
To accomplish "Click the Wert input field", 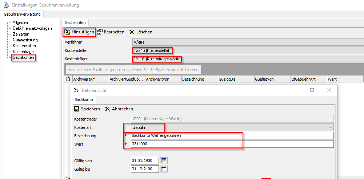I will (x=231, y=144).
